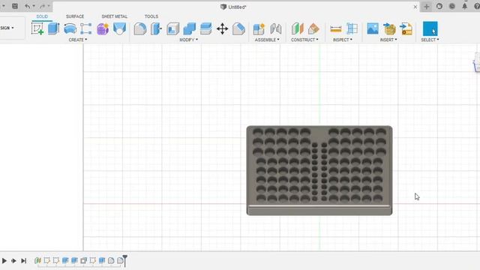Play the timeline from the start
Image resolution: width=480 pixels, height=270 pixels.
pyautogui.click(x=4, y=261)
